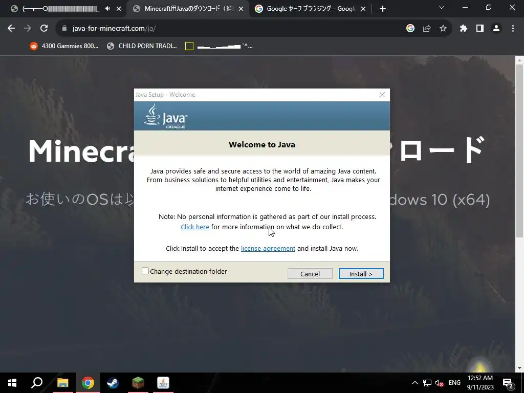Click the muted volume tray icon
This screenshot has height=393, width=524.
click(439, 383)
